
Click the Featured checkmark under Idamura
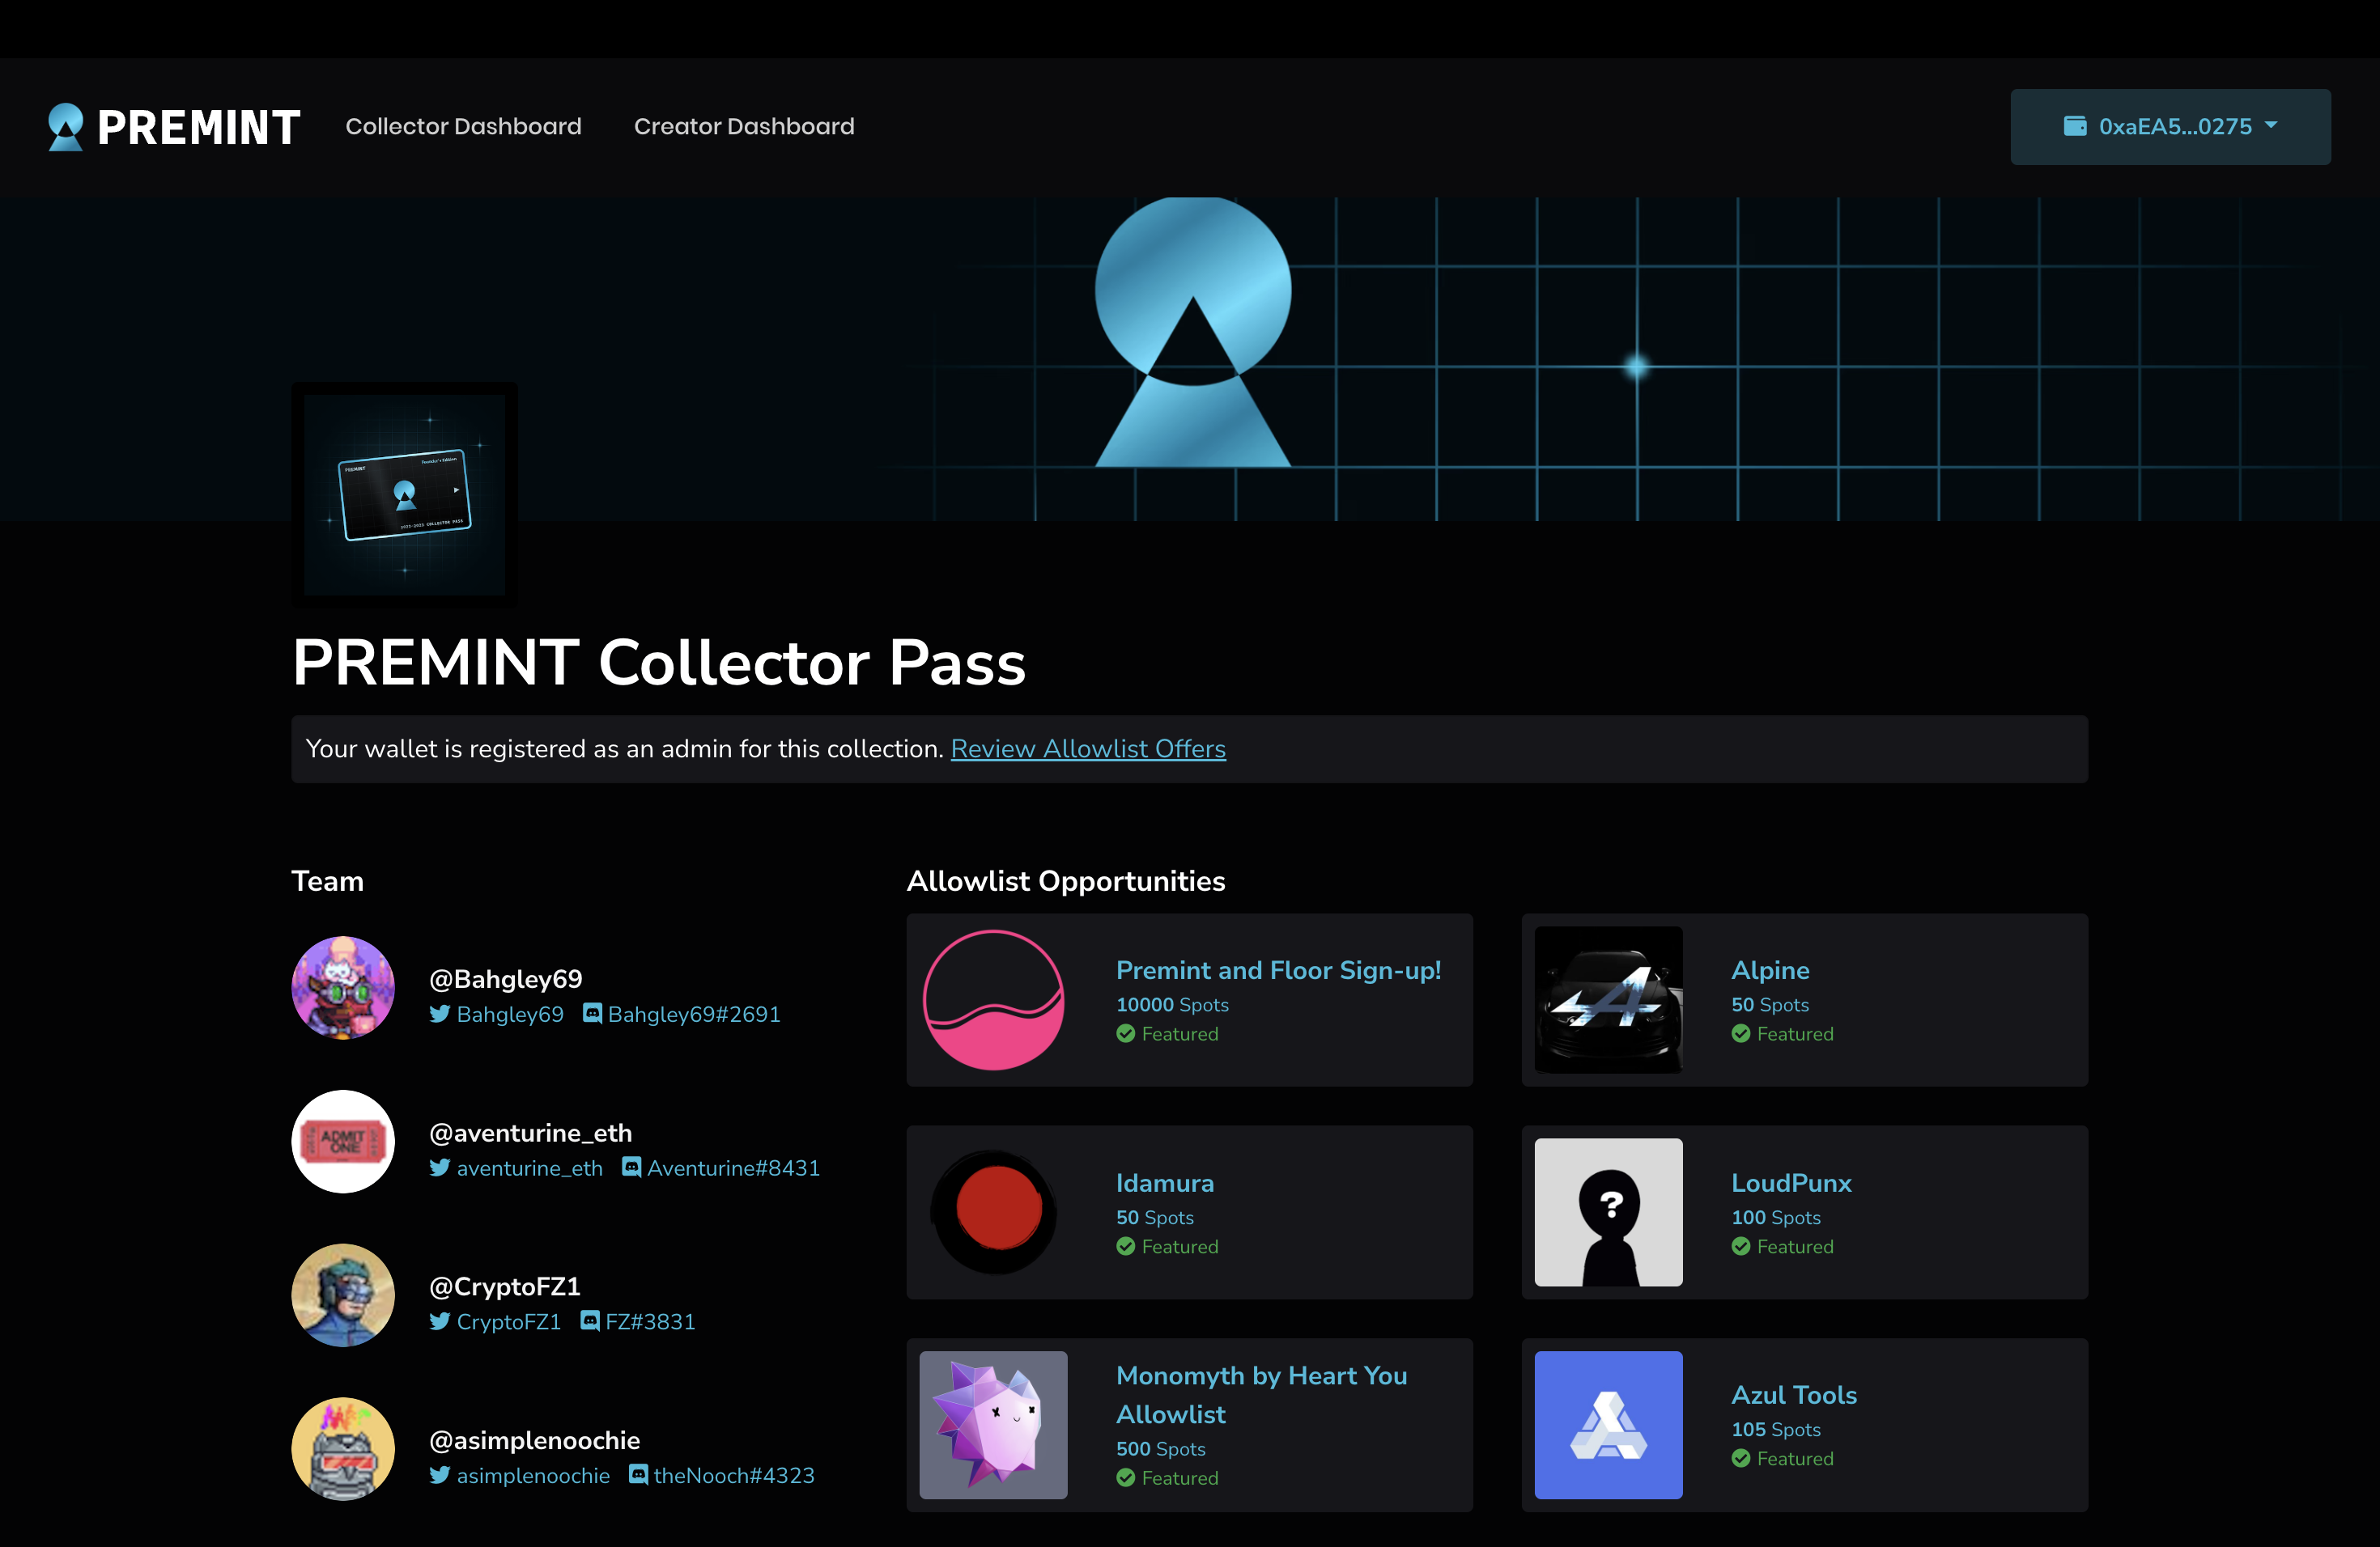click(x=1126, y=1247)
